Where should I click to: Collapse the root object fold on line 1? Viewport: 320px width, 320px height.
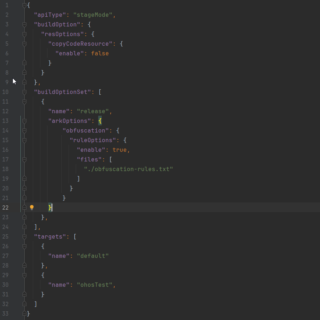pos(24,5)
